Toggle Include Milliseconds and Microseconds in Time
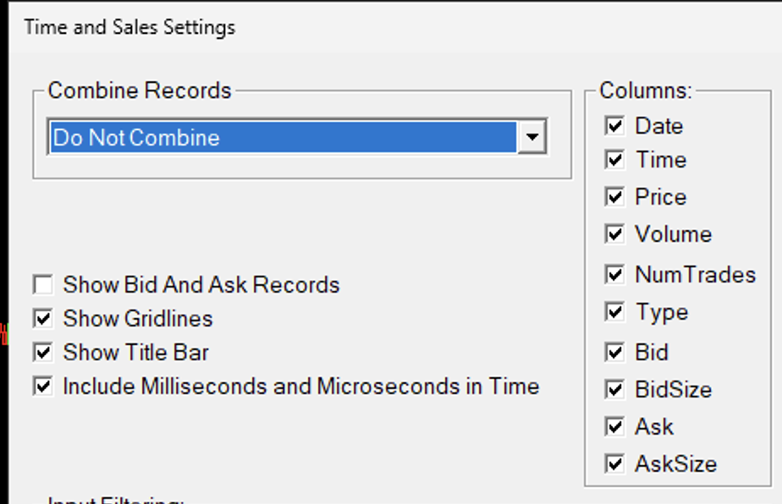This screenshot has height=504, width=782. coord(43,386)
